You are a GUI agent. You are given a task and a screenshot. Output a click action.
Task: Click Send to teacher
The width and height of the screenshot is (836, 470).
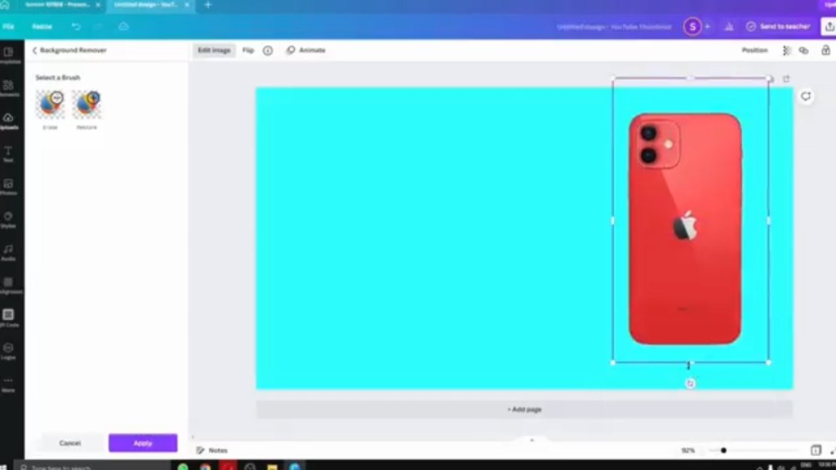click(778, 26)
